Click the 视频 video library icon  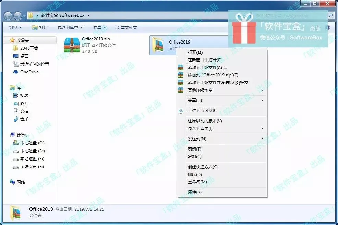tap(16, 96)
